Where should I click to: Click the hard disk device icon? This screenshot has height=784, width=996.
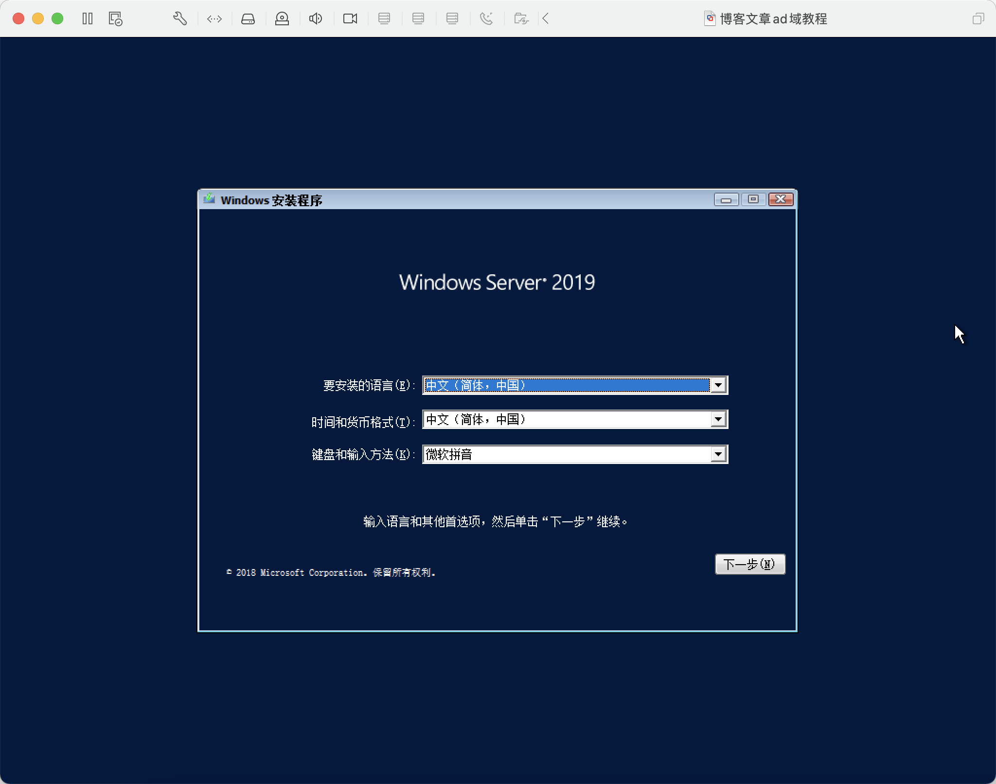point(248,19)
